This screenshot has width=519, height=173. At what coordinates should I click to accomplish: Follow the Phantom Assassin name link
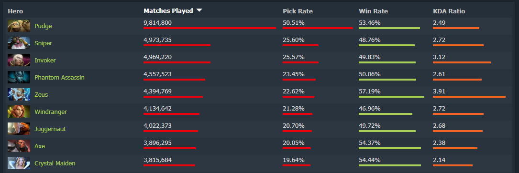(59, 77)
